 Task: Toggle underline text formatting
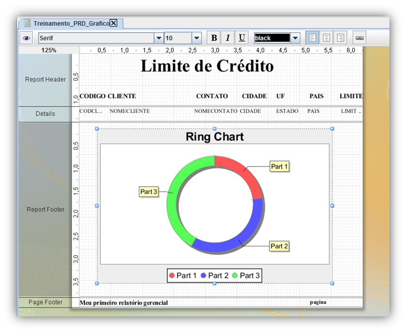(x=241, y=38)
